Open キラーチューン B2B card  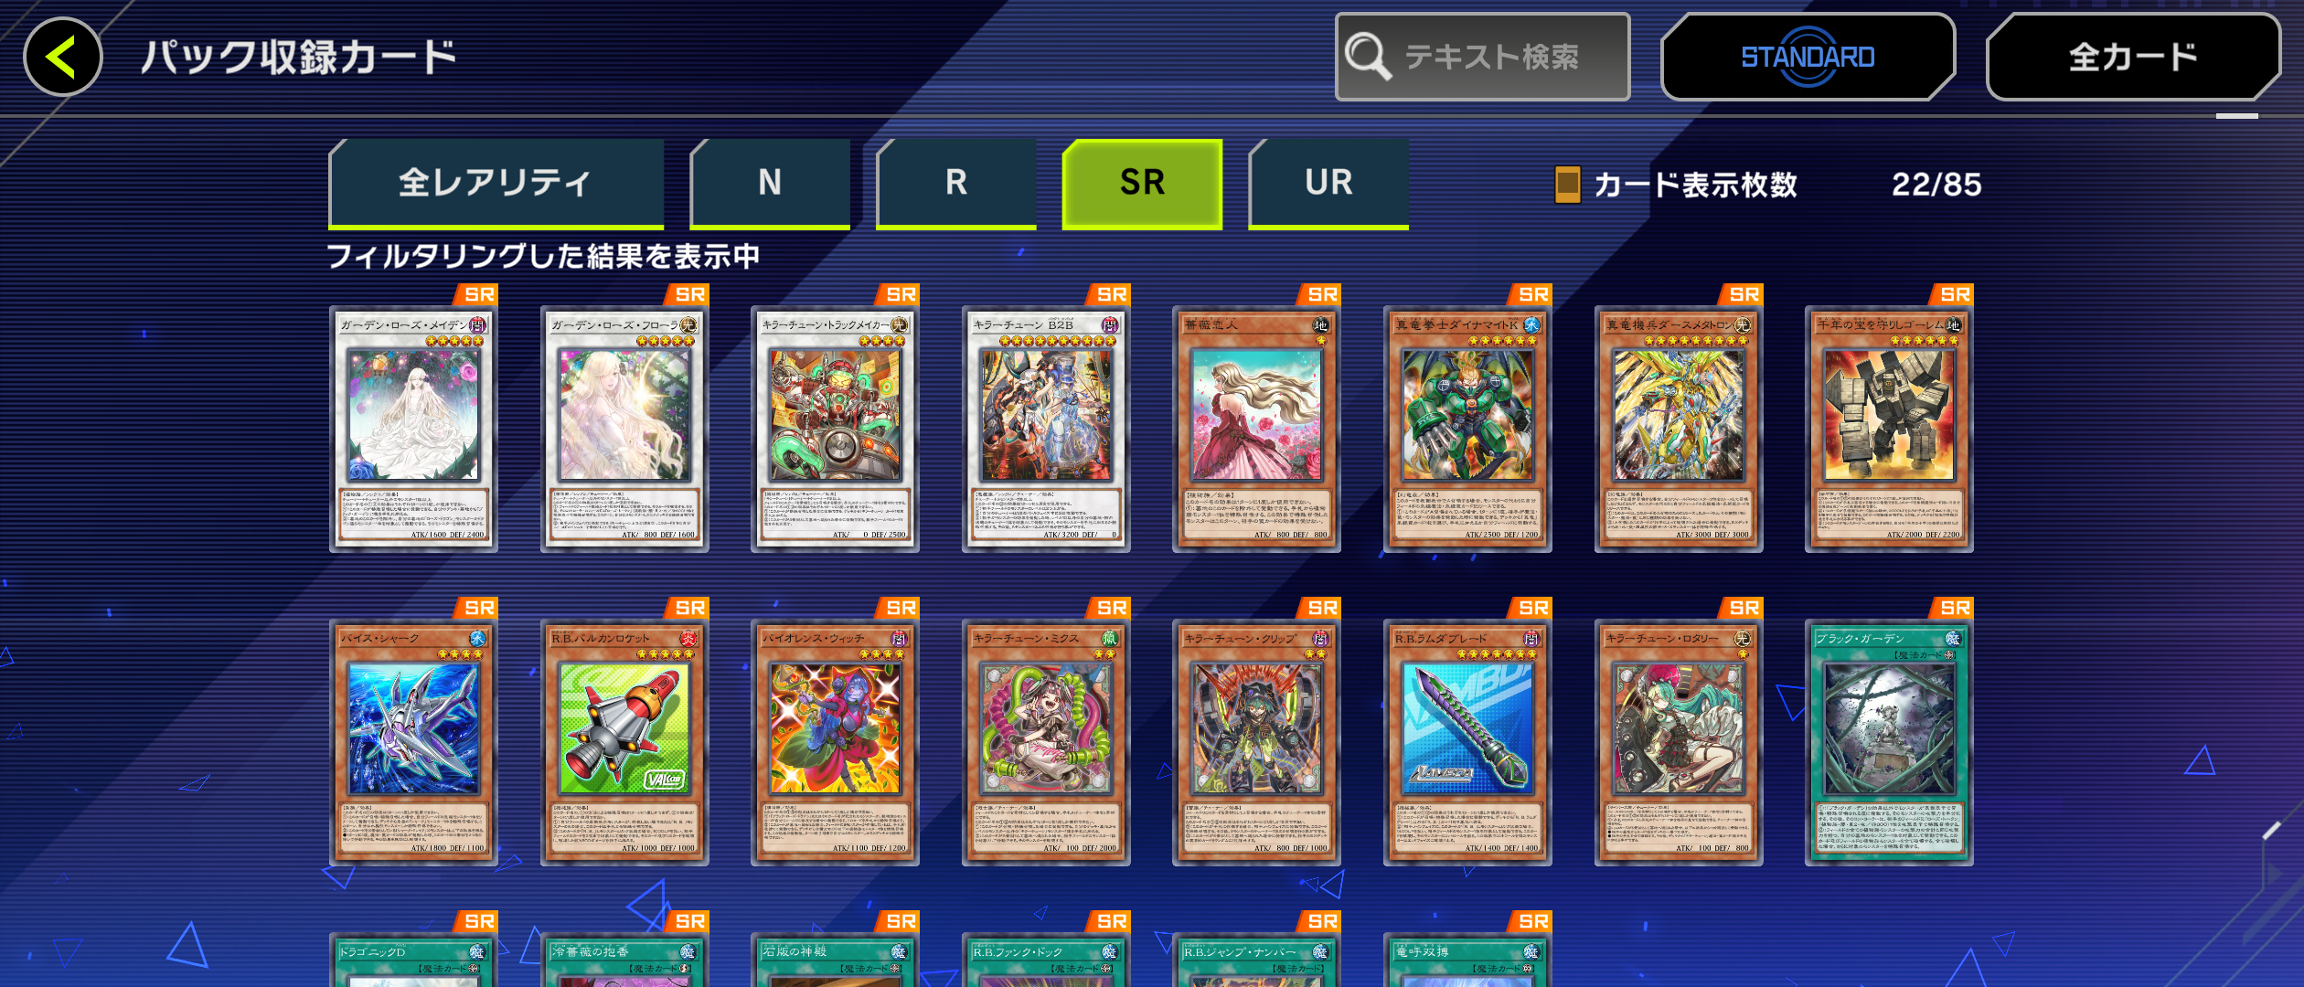click(1046, 429)
